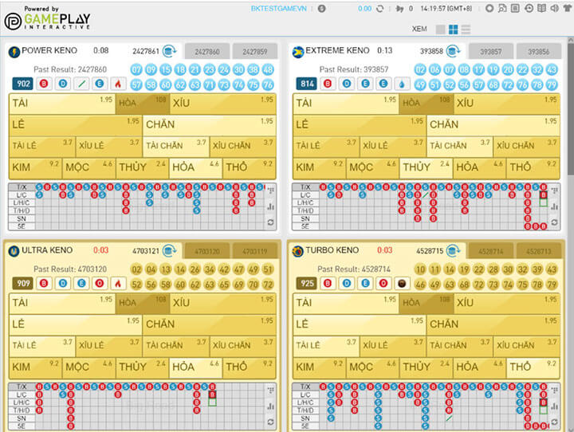Click the circle chip icon in header
This screenshot has height=432, width=574.
click(489, 8)
